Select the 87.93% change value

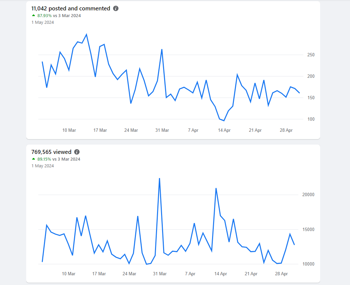tap(45, 15)
